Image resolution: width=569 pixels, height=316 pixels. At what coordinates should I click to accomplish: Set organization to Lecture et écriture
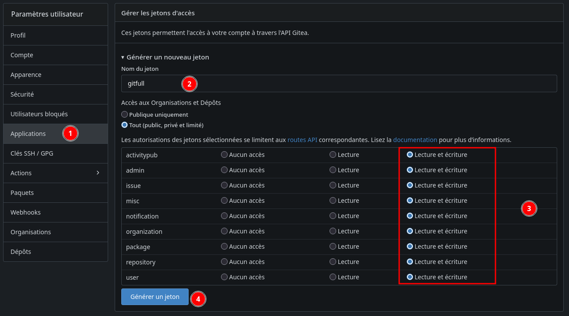pyautogui.click(x=410, y=231)
